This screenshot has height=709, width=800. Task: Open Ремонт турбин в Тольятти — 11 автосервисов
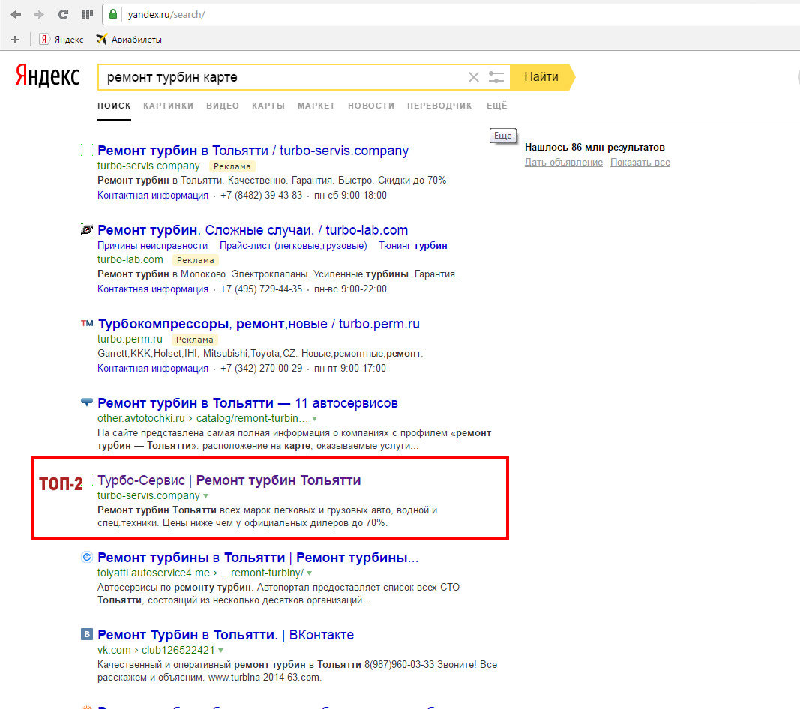pos(247,403)
